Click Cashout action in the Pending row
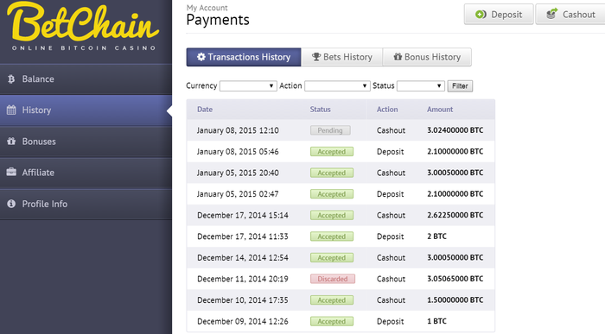Image resolution: width=605 pixels, height=334 pixels. 391,130
